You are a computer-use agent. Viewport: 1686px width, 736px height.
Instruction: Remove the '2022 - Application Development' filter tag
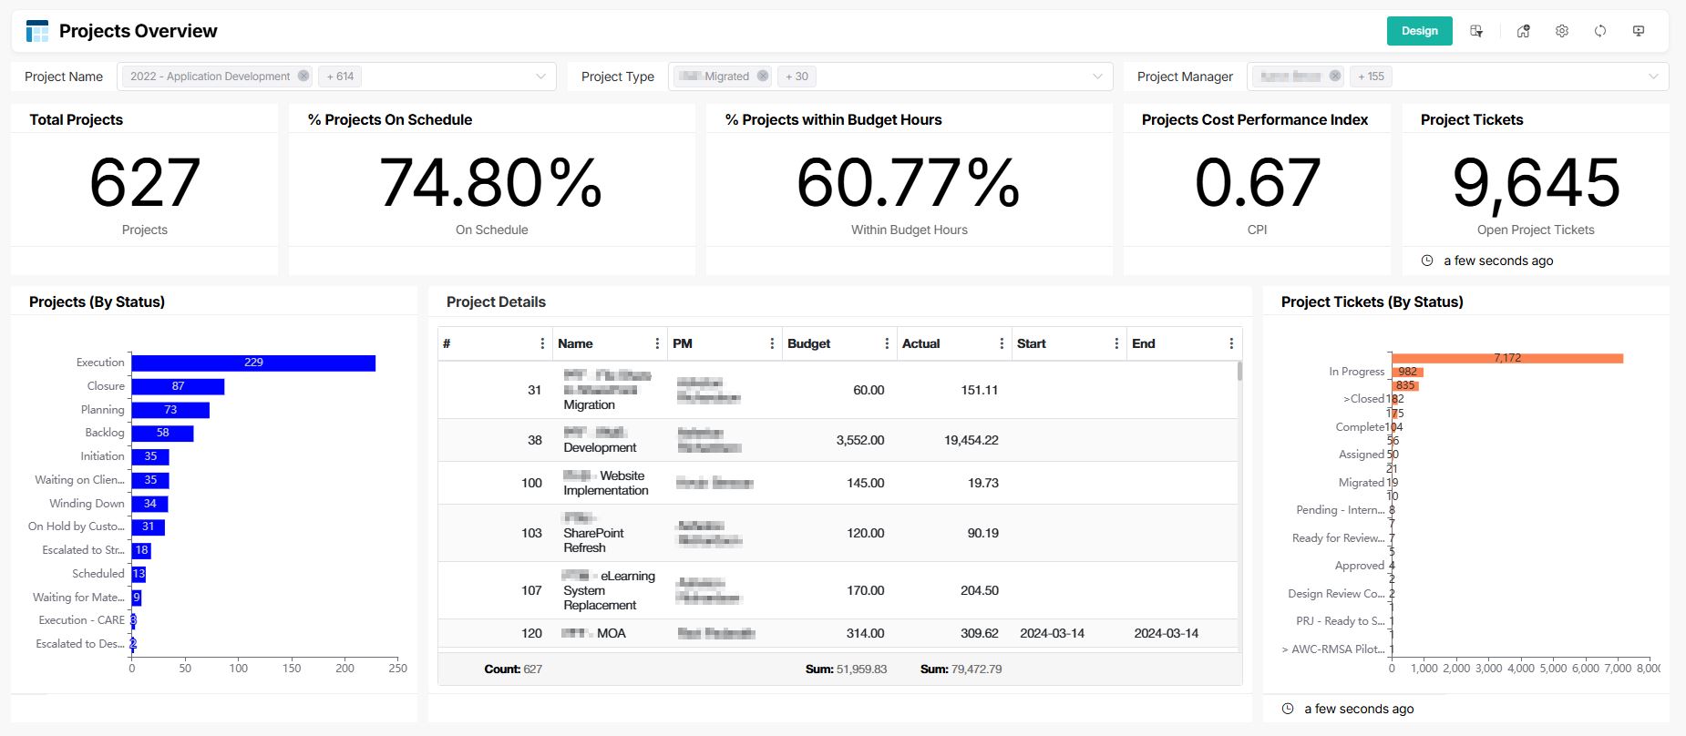pos(303,77)
